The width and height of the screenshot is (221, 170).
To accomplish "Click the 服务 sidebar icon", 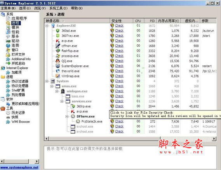I will 8,37.
